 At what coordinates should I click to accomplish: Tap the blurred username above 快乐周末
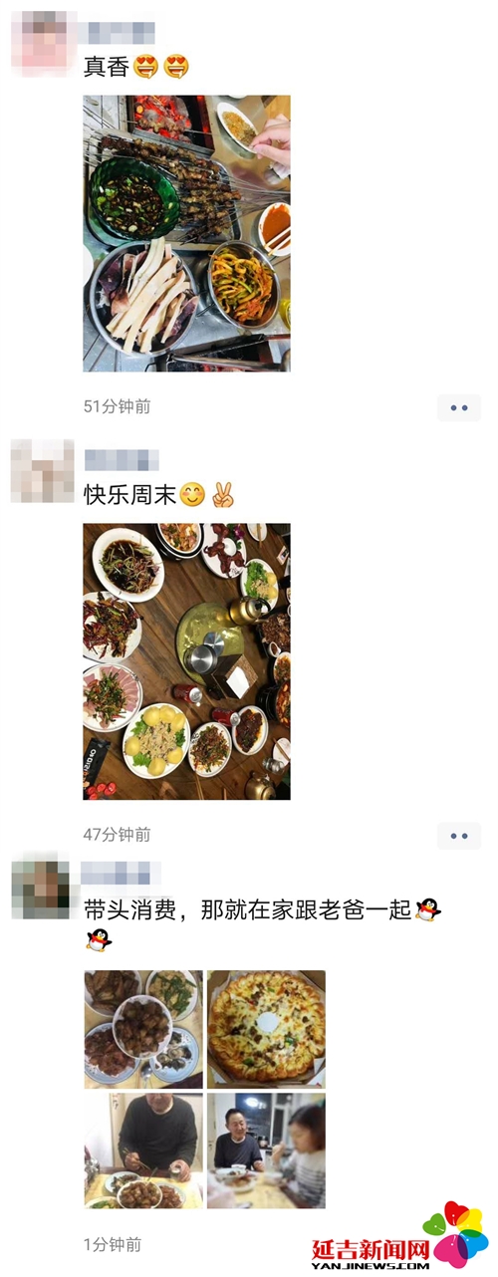coord(122,459)
